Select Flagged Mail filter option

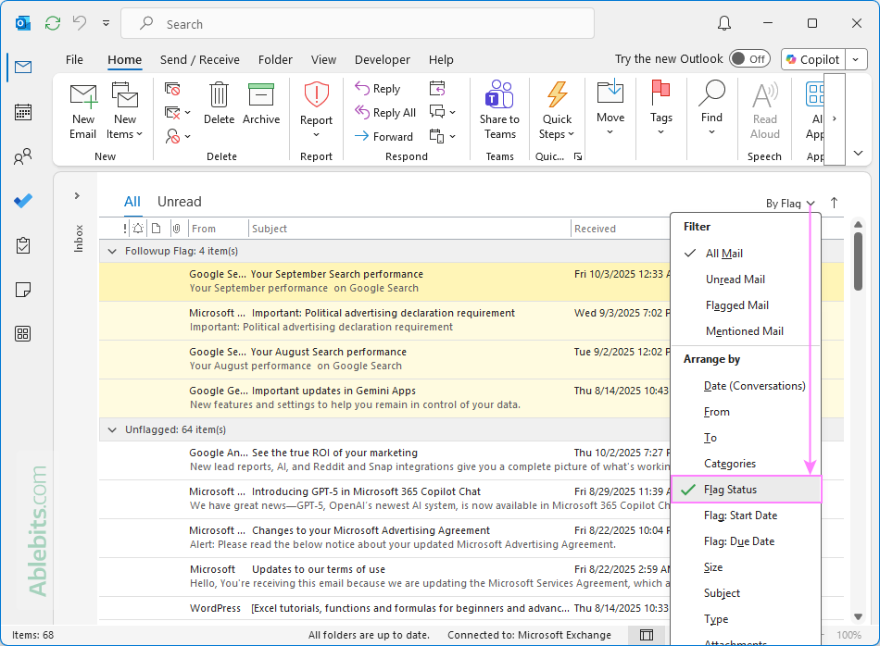pos(746,305)
